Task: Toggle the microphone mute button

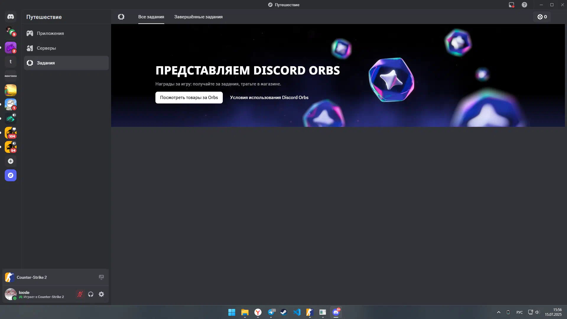Action: click(80, 294)
